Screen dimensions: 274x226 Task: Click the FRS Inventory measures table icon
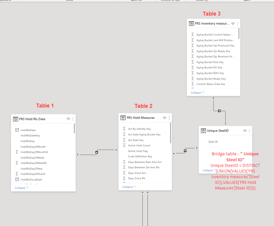(192, 24)
